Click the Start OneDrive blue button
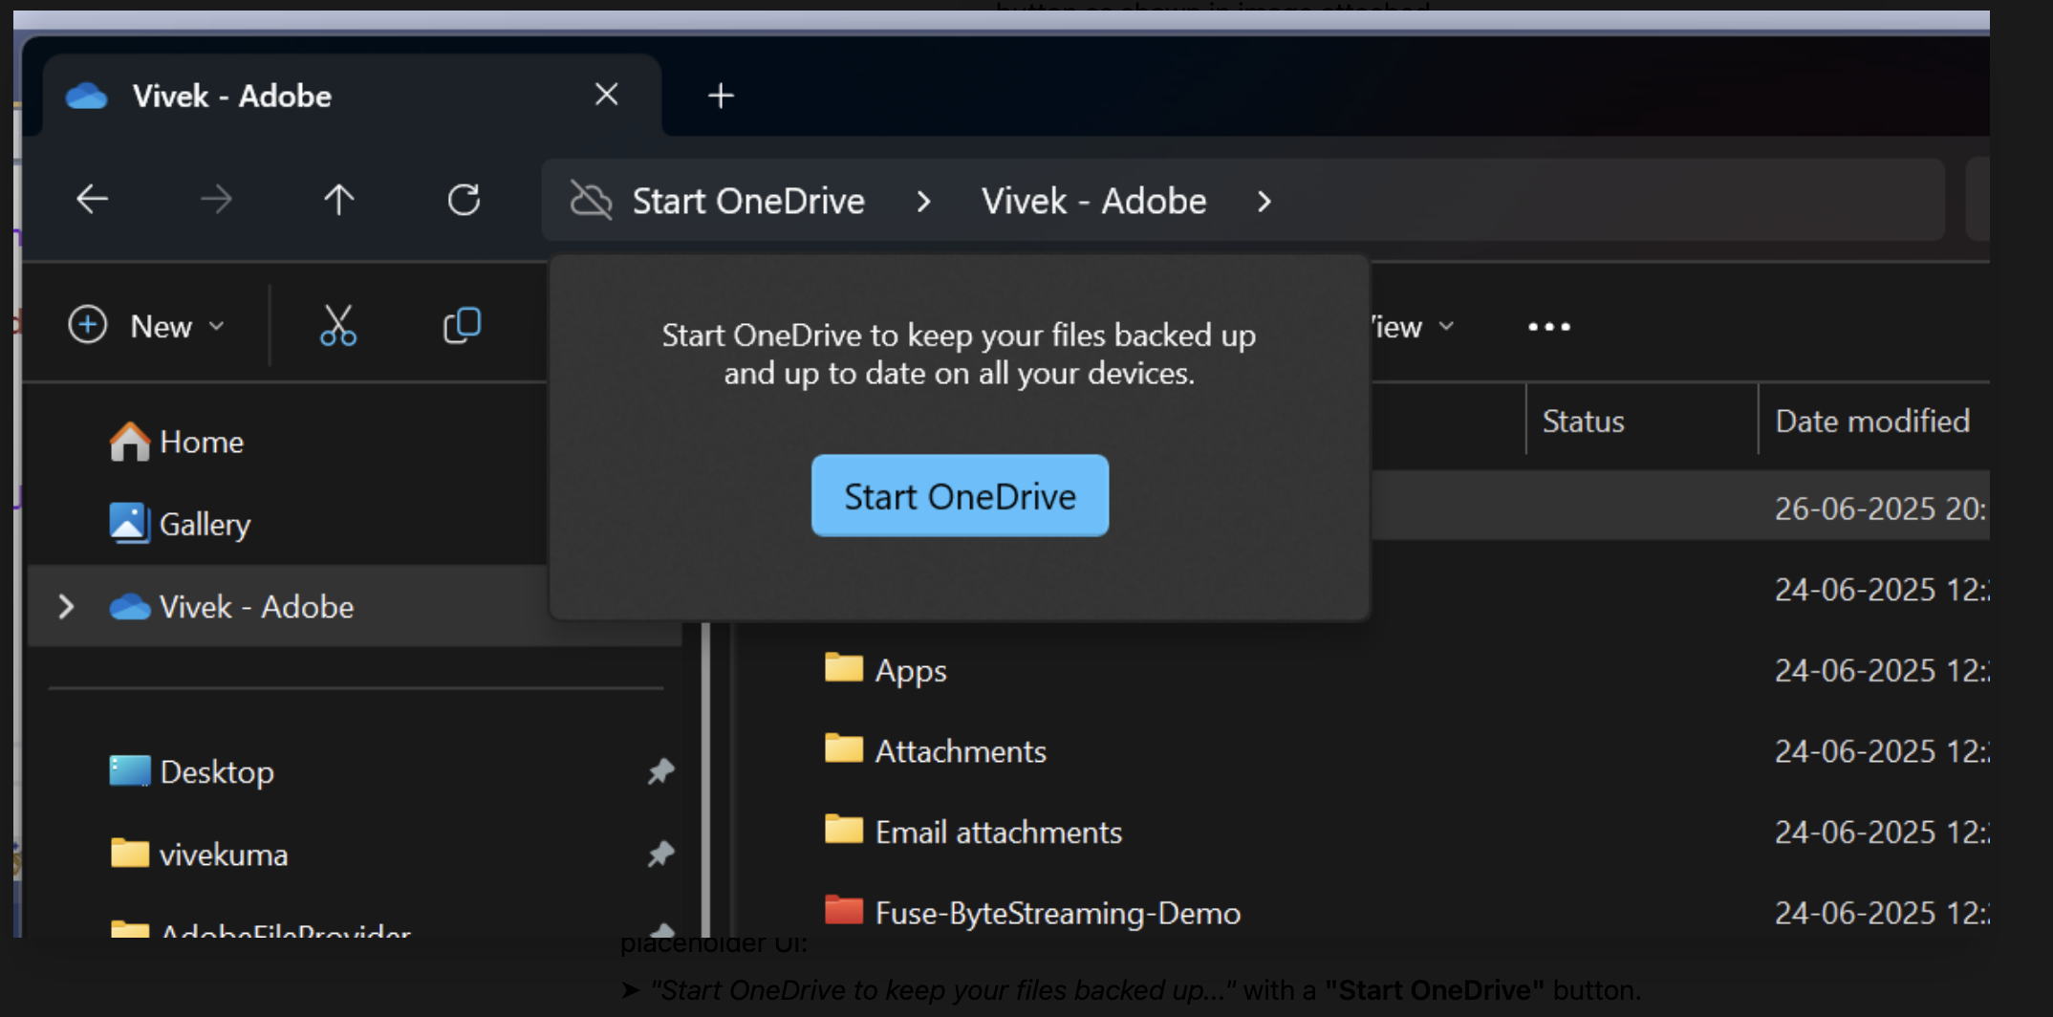Viewport: 2053px width, 1017px height. point(960,495)
